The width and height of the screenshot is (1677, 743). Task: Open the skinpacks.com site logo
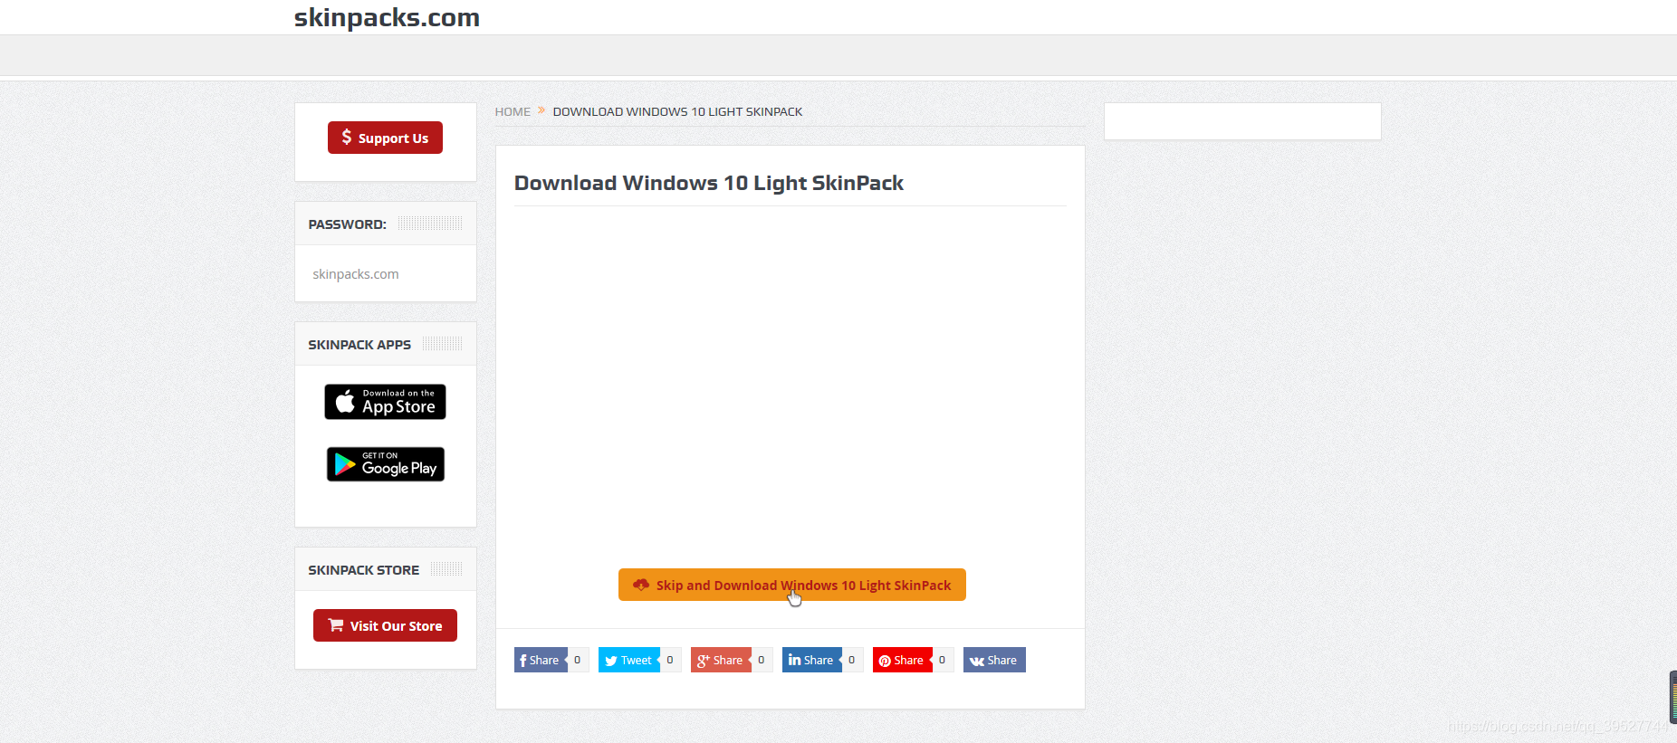387,17
